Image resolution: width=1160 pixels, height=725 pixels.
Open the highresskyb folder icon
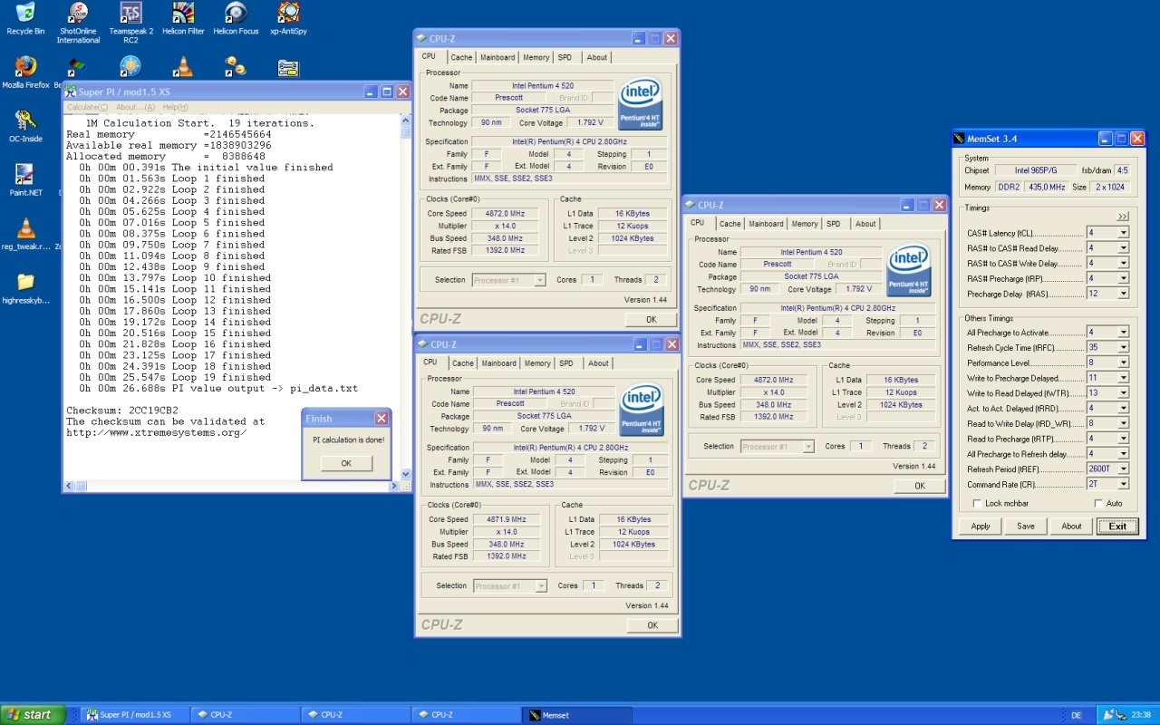click(x=25, y=281)
